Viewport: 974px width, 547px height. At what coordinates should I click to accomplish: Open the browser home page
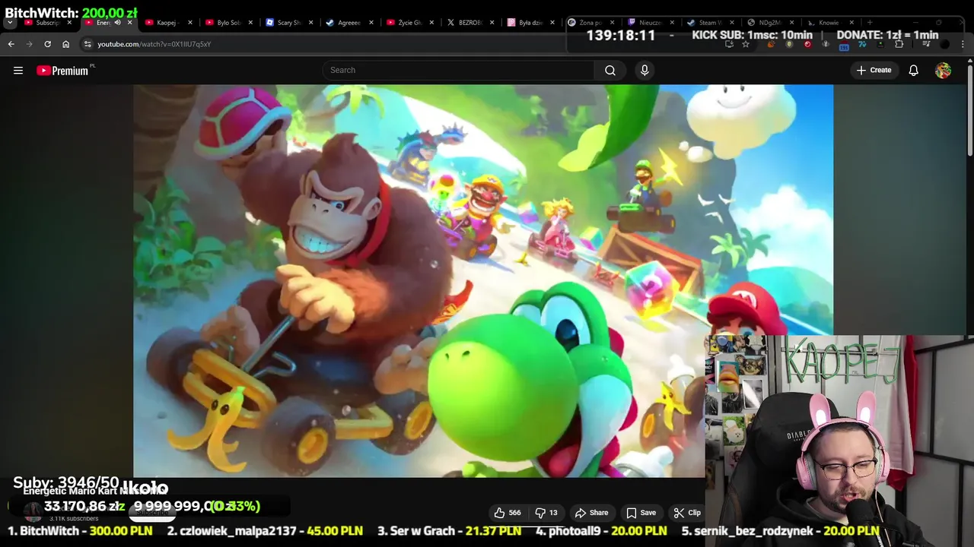65,44
